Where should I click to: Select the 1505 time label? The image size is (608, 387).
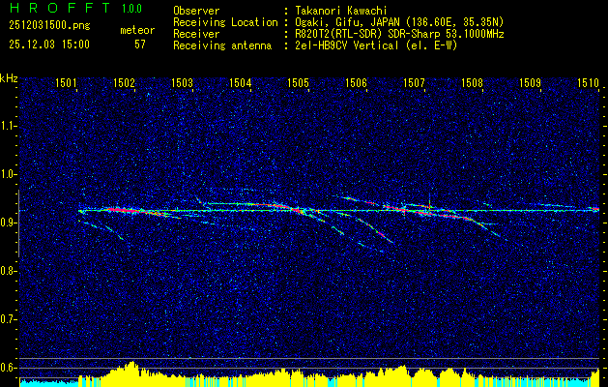point(298,82)
